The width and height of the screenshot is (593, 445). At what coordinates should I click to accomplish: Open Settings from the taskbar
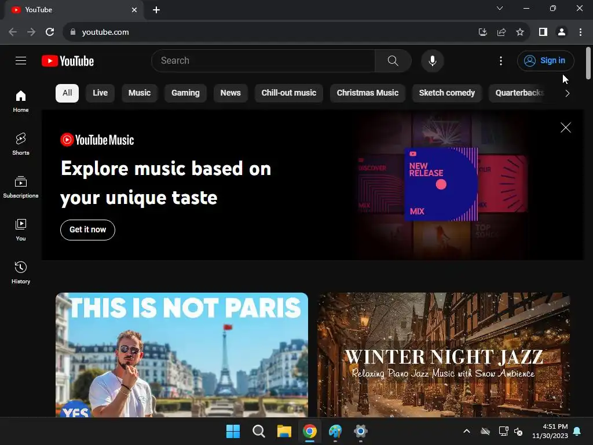tap(361, 431)
